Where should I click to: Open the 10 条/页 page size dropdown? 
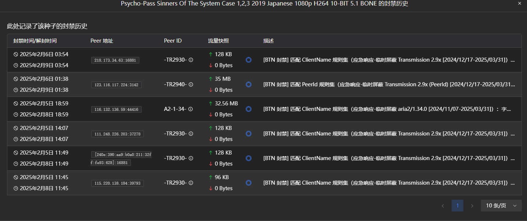tap(501, 206)
